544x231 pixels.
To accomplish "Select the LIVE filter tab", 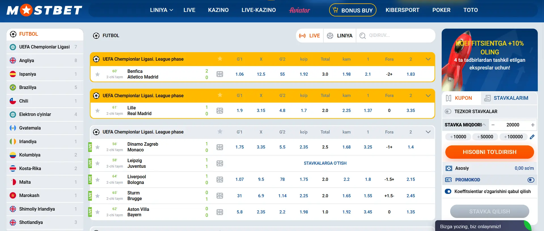I will 310,36.
